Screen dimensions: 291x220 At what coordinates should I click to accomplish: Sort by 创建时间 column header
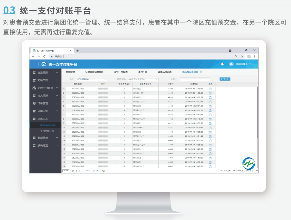(x=194, y=84)
